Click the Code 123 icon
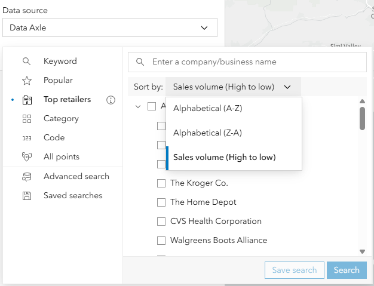This screenshot has width=374, height=286. [x=27, y=138]
